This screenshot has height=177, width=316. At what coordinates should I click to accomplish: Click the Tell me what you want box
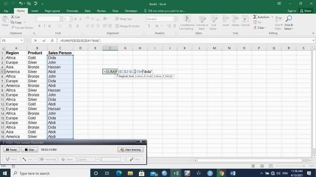(164, 11)
